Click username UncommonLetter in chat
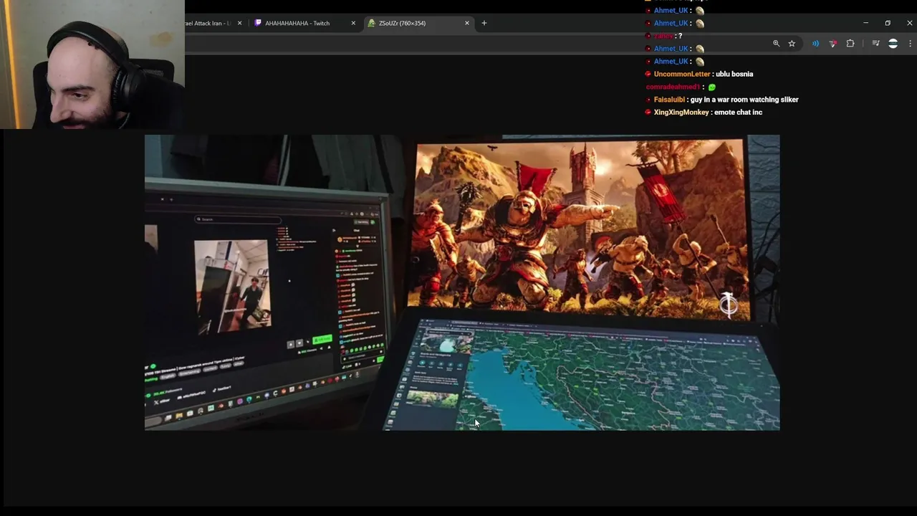 point(682,74)
